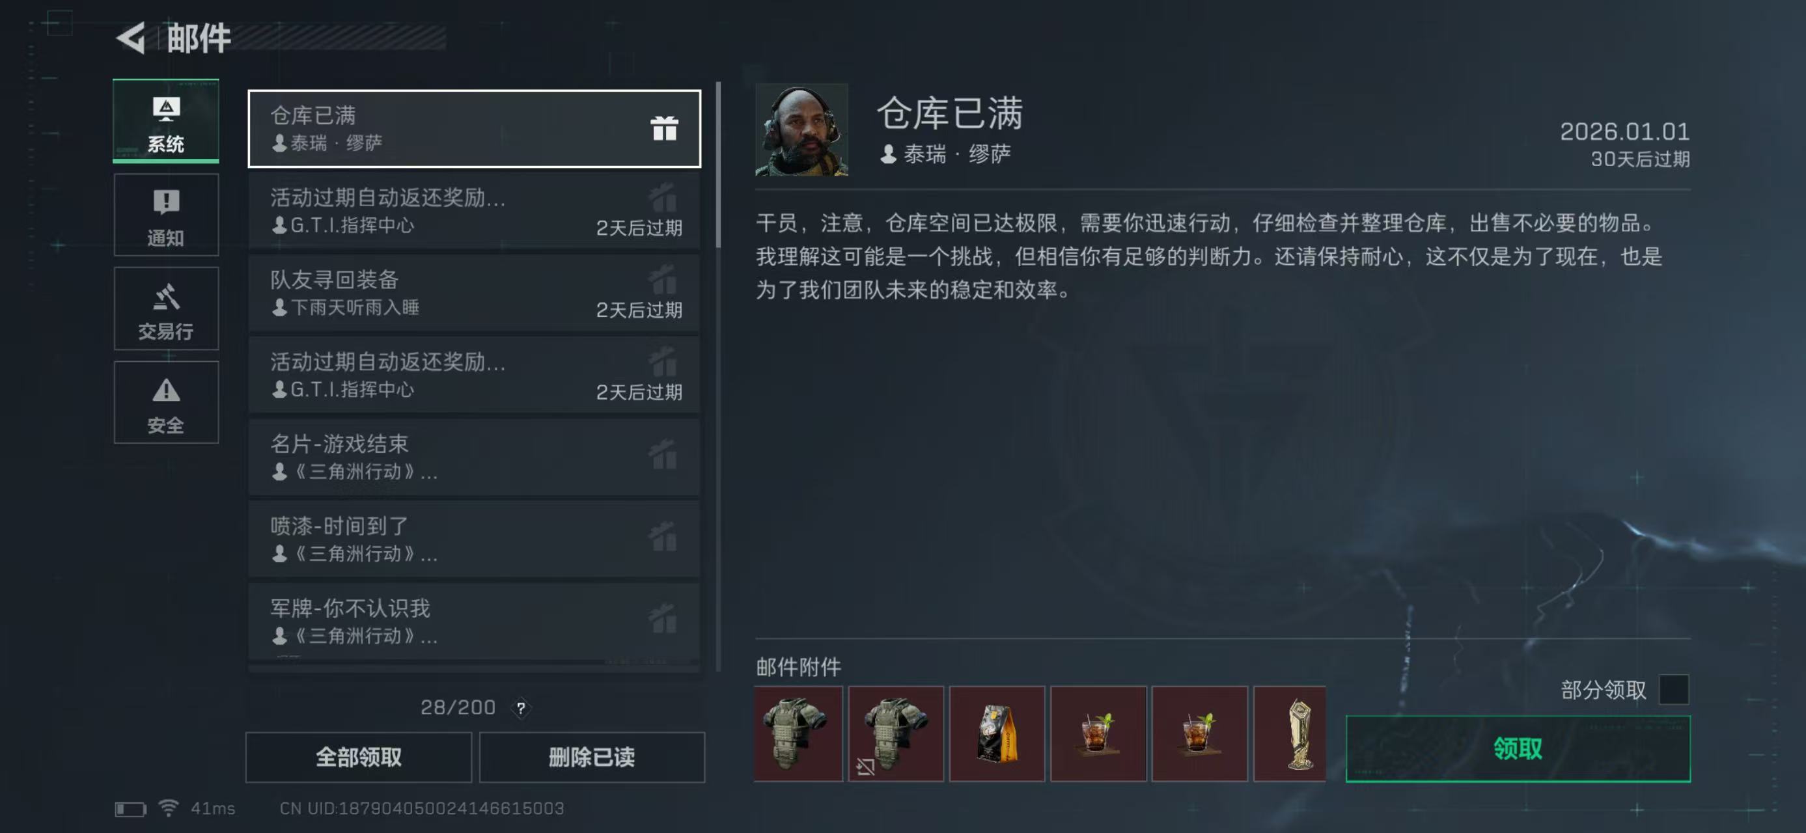The width and height of the screenshot is (1806, 833).
Task: Select the 安全 warning category
Action: click(x=166, y=402)
